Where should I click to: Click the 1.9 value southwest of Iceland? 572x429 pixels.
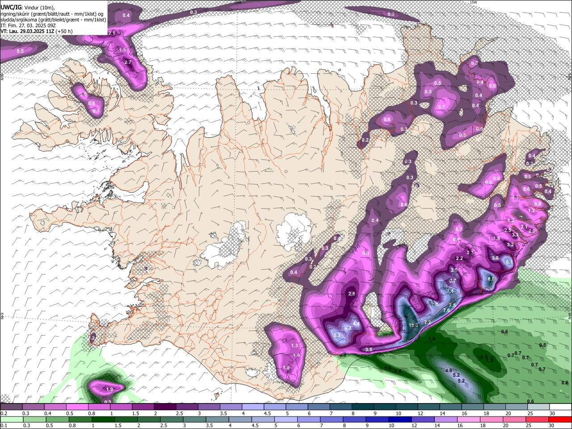109,389
